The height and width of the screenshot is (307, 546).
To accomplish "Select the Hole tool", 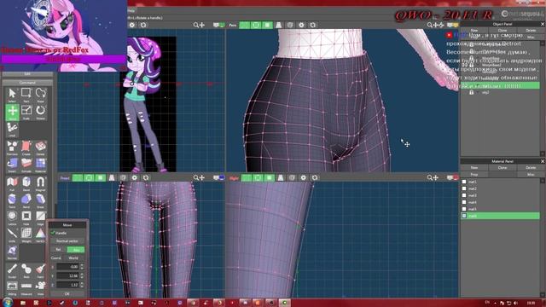I will [26, 217].
